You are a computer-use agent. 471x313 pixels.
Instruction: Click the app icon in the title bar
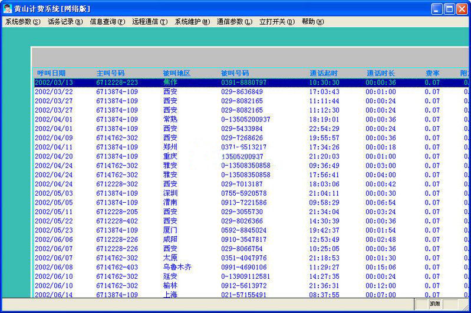point(8,8)
